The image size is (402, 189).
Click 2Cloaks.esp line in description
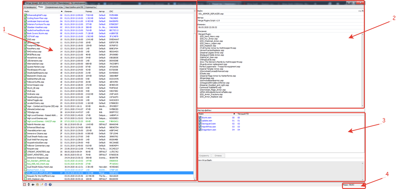coord(205,74)
